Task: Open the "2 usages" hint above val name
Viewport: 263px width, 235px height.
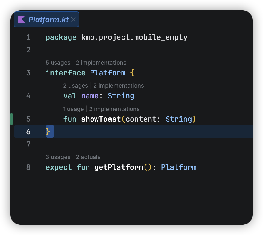Action: [75, 86]
